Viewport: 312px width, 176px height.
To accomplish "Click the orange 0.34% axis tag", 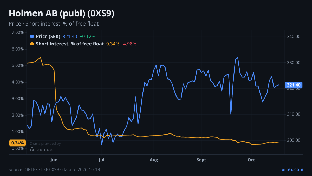I will 18,143.
